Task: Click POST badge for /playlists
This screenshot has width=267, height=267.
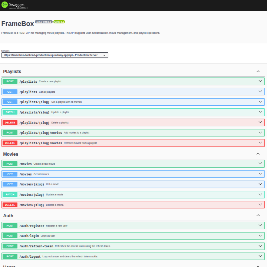Action: tap(10, 82)
